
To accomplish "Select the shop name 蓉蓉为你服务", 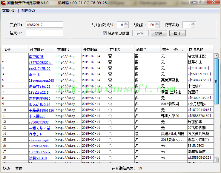I will 198,140.
